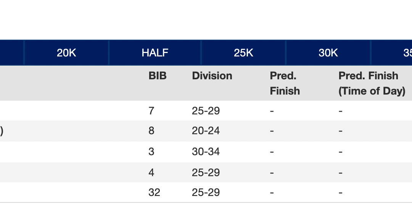Go to the 30K split tab
Viewport: 412px width, 212px height.
(328, 53)
